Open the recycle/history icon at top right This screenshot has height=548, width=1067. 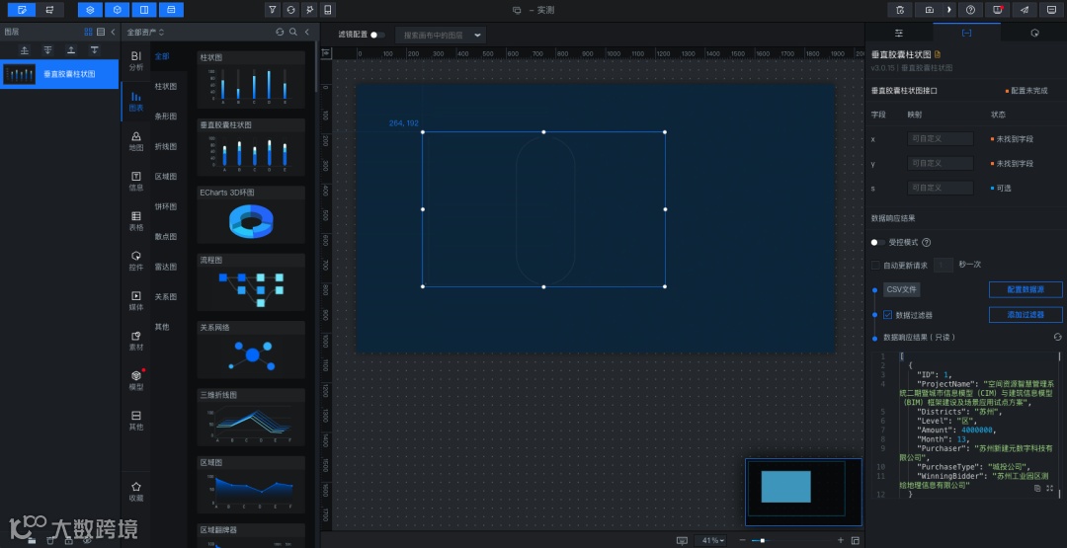point(900,10)
